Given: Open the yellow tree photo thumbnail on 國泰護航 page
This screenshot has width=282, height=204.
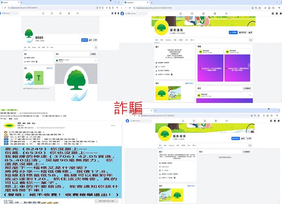Looking at the screenshot, I should click(x=162, y=93).
